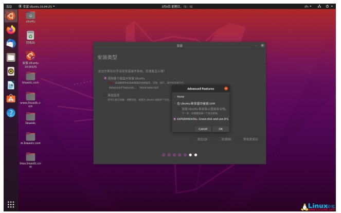
Task: Launch Firefox from the dock
Action: 11,30
